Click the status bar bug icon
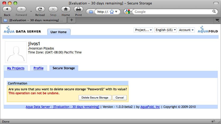Viewport: 221px width, 124px height. pyautogui.click(x=213, y=121)
